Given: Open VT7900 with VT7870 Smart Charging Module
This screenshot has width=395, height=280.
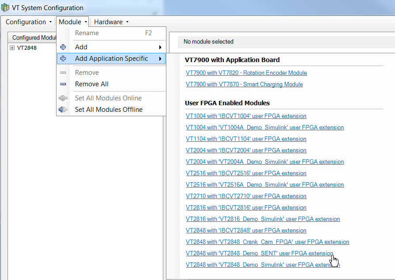Looking at the screenshot, I should (244, 85).
